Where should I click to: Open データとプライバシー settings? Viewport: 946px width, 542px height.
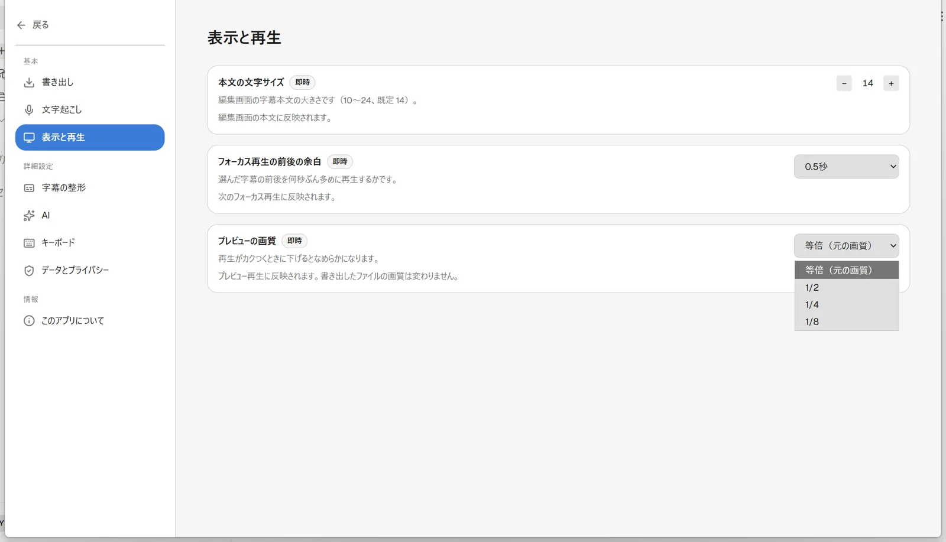coord(90,270)
